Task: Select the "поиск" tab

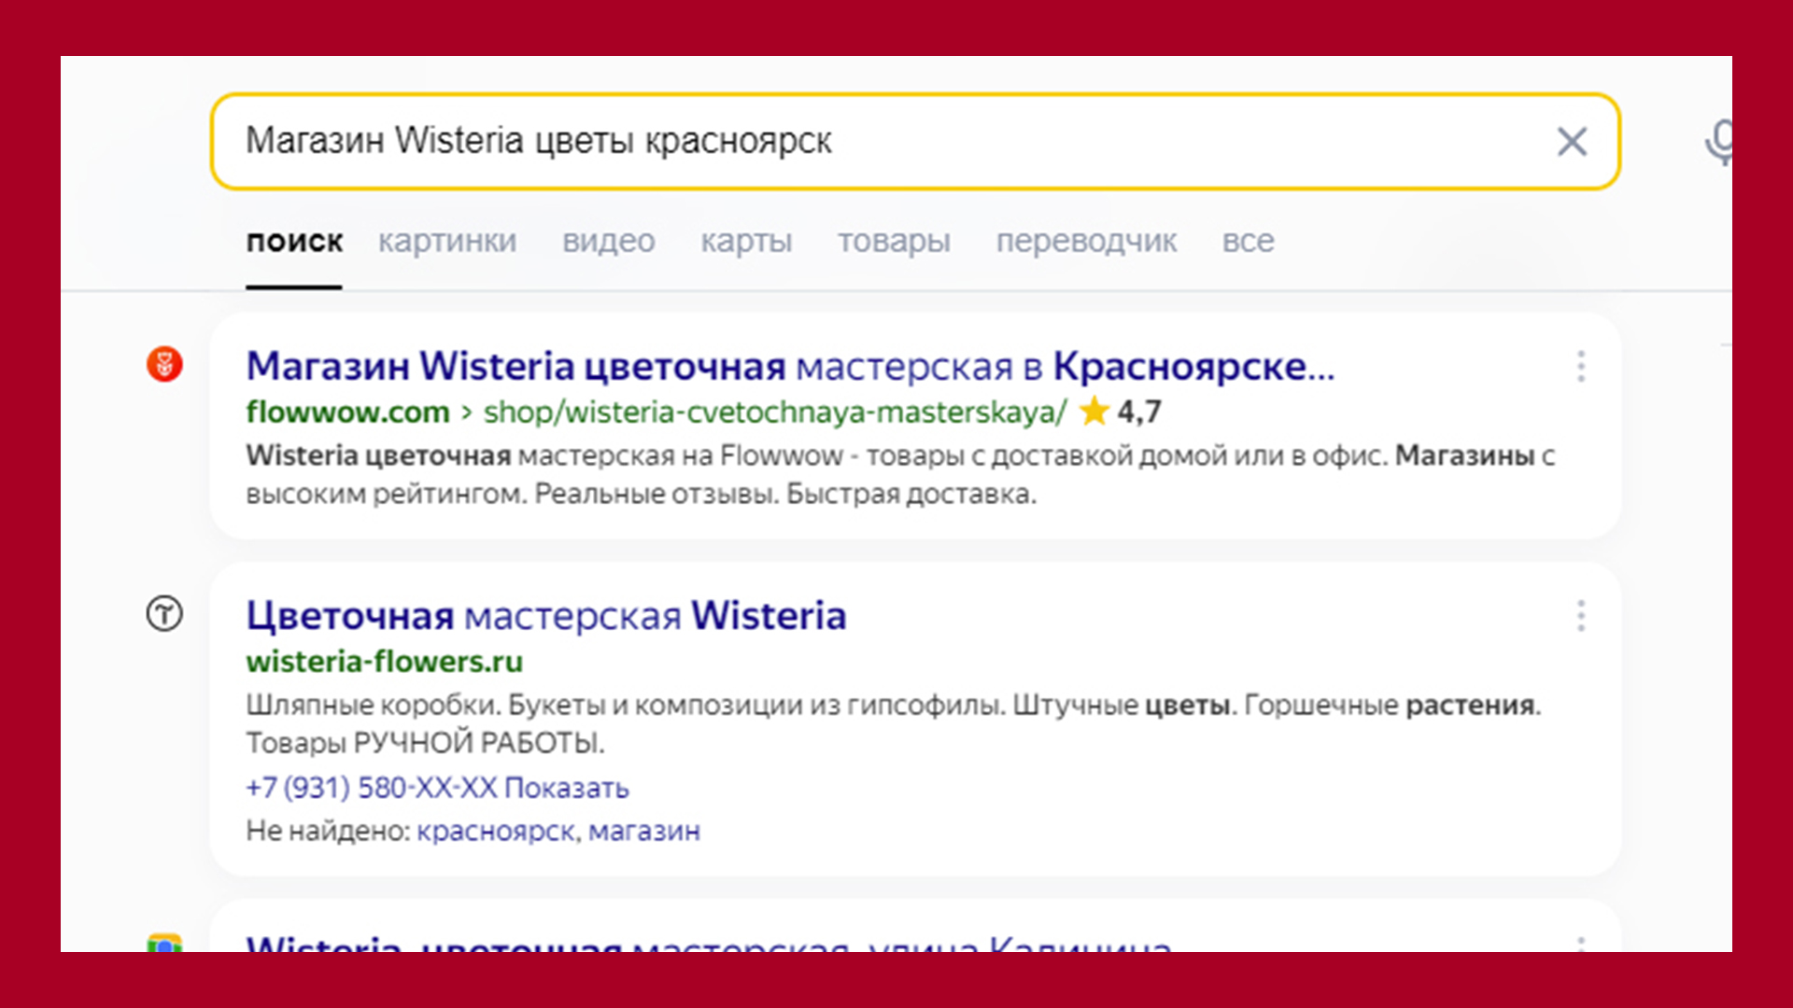Action: tap(294, 242)
